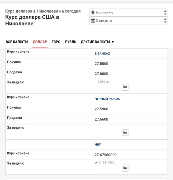Select the ДОЛЛАР tab
Viewport: 173px width, 180px height.
click(x=40, y=42)
